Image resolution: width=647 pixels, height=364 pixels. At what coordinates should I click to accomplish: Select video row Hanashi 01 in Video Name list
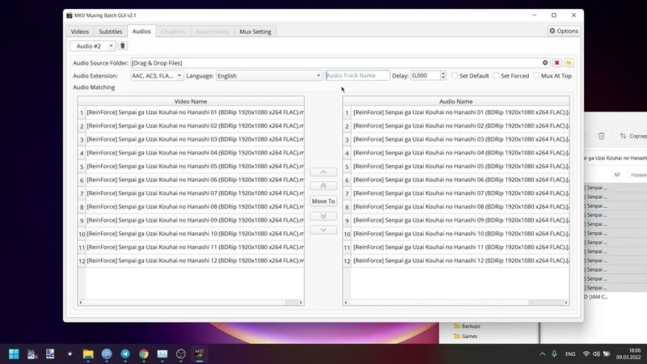[x=195, y=112]
